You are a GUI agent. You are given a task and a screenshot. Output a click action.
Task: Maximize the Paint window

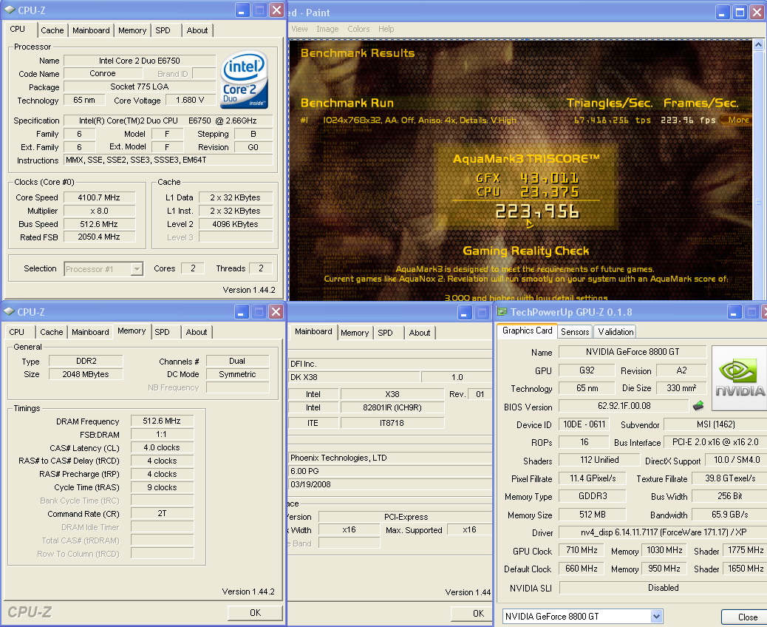(740, 13)
